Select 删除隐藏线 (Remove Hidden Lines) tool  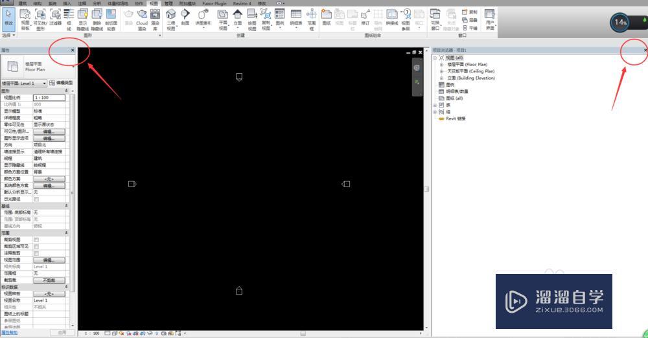click(97, 19)
